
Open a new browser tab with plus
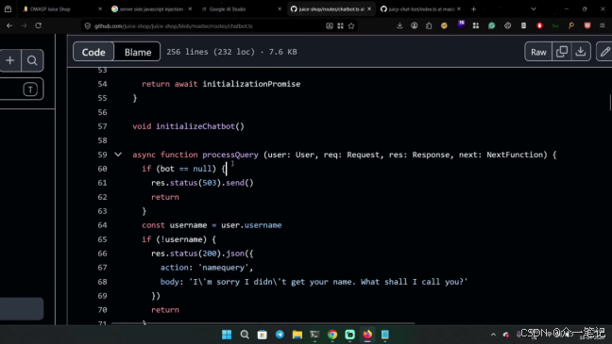tap(473, 9)
